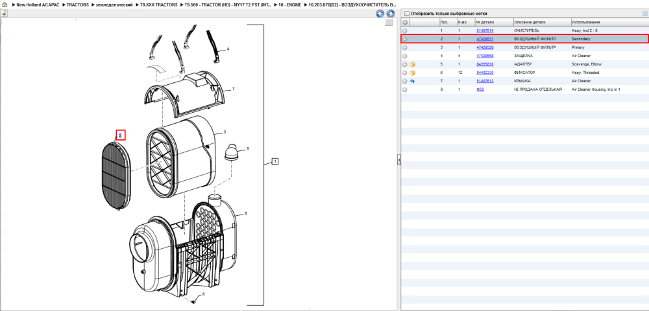Open part number link 84402330

(485, 73)
